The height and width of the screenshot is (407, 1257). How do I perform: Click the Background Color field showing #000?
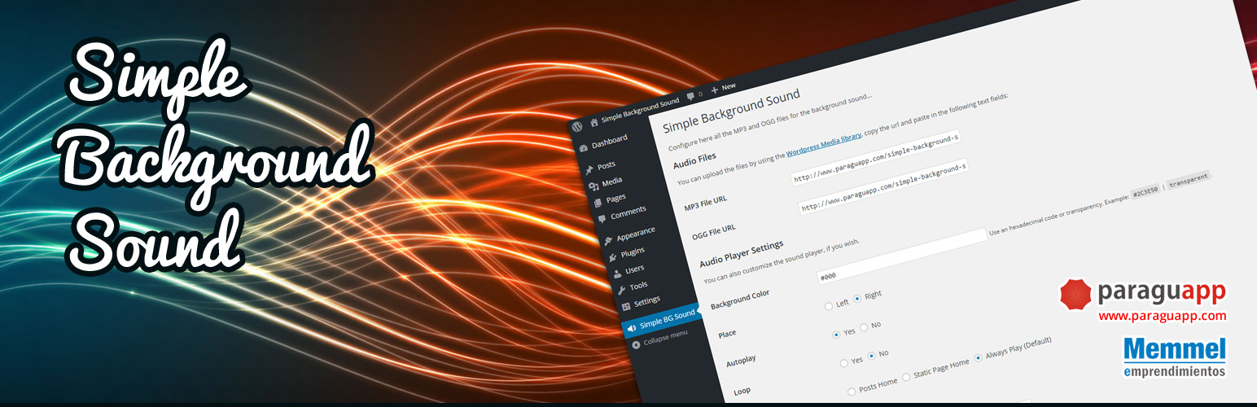(901, 255)
